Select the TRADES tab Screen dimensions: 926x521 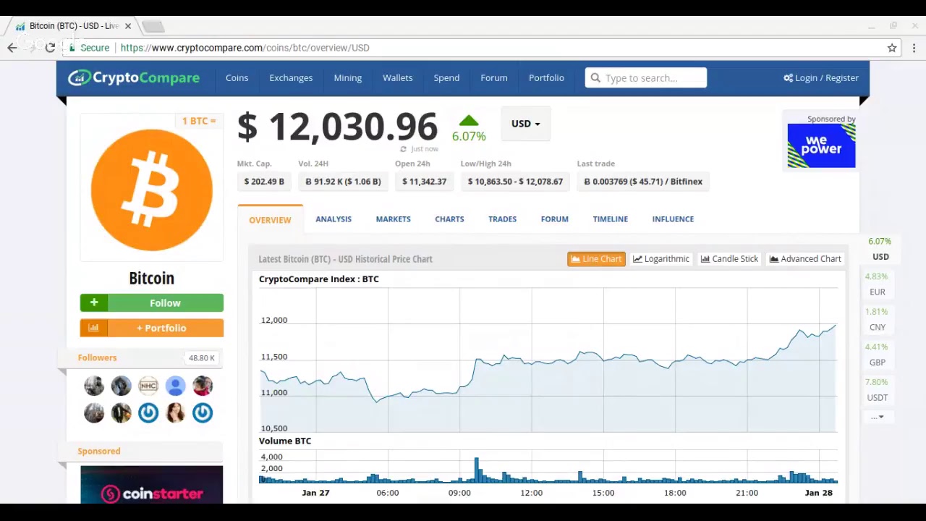(x=502, y=219)
